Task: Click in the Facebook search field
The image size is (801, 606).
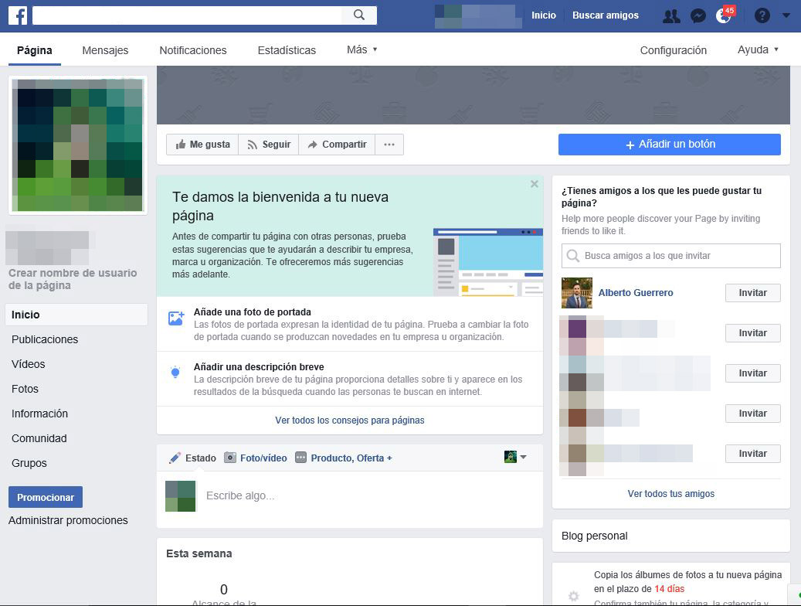Action: (187, 15)
